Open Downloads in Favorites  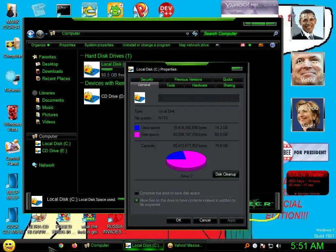pyautogui.click(x=50, y=71)
